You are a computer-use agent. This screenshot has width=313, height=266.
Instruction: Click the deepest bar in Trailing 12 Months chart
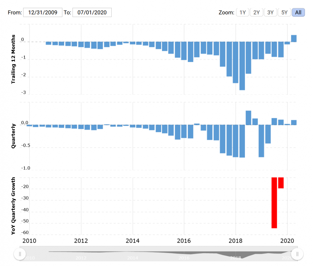coord(242,66)
